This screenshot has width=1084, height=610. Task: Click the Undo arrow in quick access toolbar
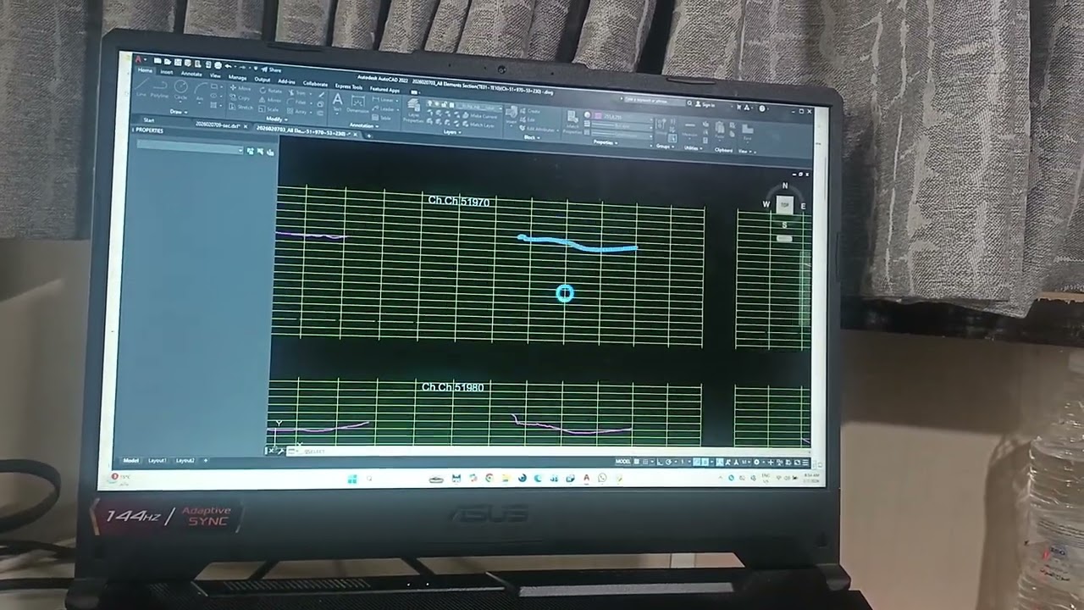tap(228, 65)
